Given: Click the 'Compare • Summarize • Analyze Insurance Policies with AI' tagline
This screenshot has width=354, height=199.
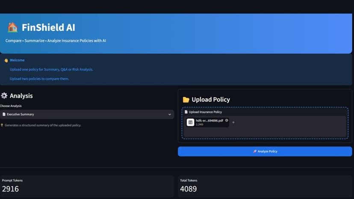Looking at the screenshot, I should pos(56,41).
